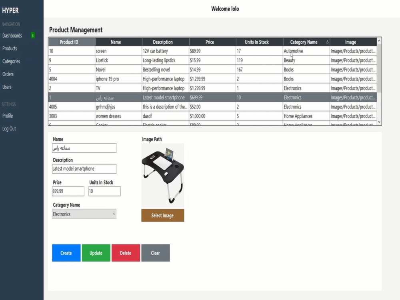400x300 pixels.
Task: Focus the Units In Stock field
Action: click(104, 191)
